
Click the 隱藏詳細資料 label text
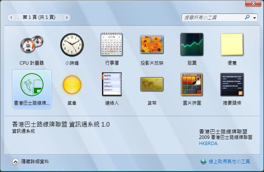(35, 162)
